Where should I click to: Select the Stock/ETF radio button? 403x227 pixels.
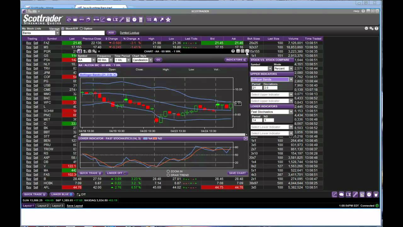[63, 29]
